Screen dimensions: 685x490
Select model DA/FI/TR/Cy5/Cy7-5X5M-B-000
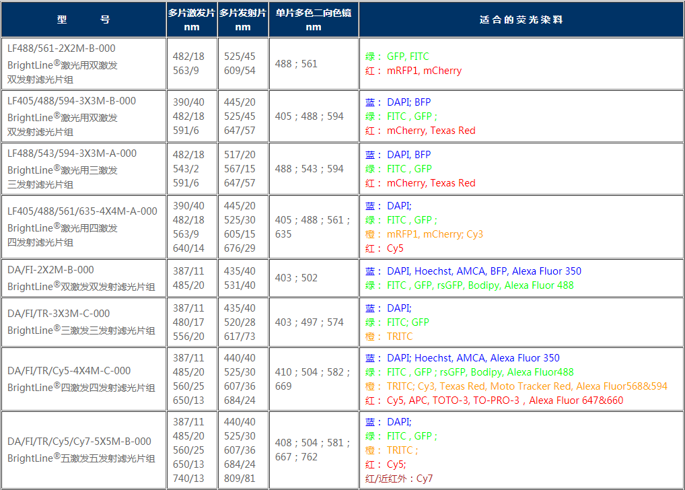(79, 442)
